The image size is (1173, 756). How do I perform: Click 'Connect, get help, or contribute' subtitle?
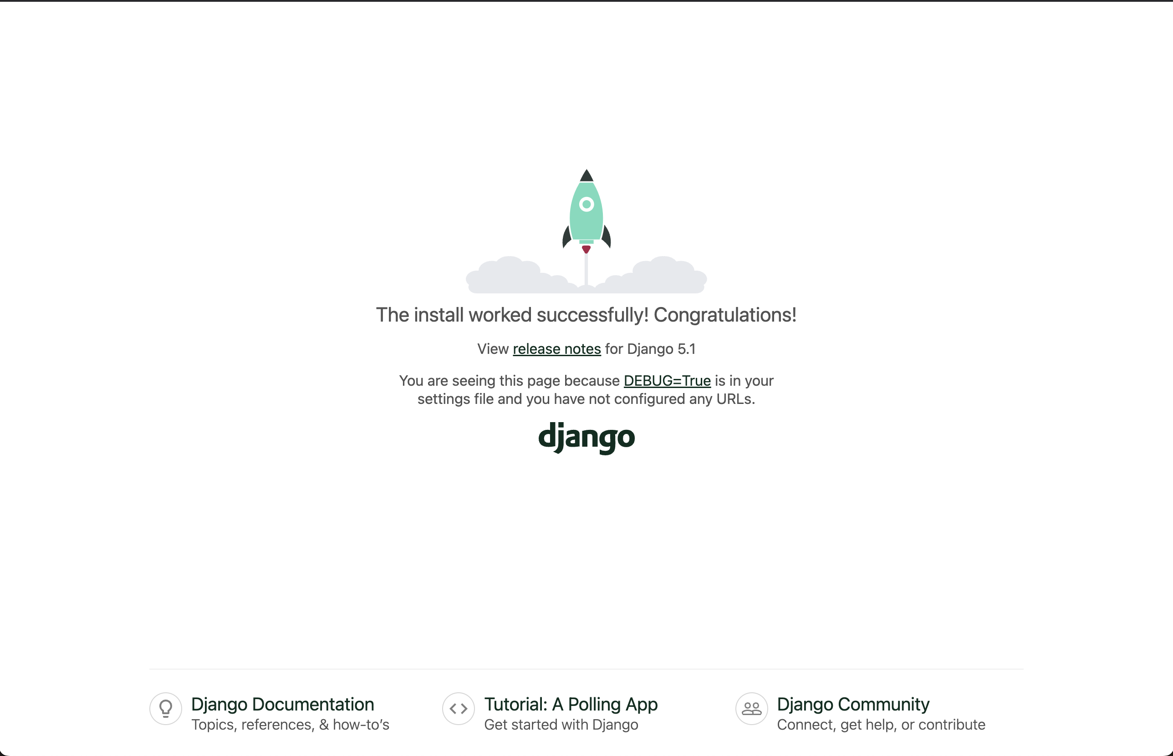coord(881,725)
